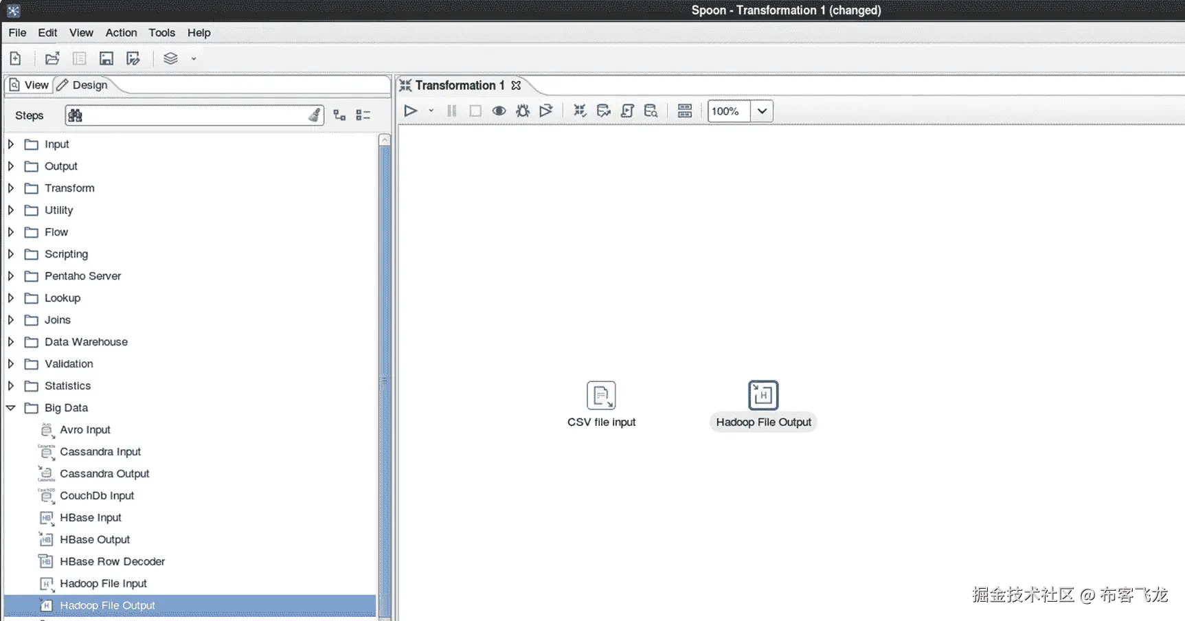This screenshot has height=621, width=1185.
Task: Clear the steps search with the broom icon
Action: click(314, 115)
